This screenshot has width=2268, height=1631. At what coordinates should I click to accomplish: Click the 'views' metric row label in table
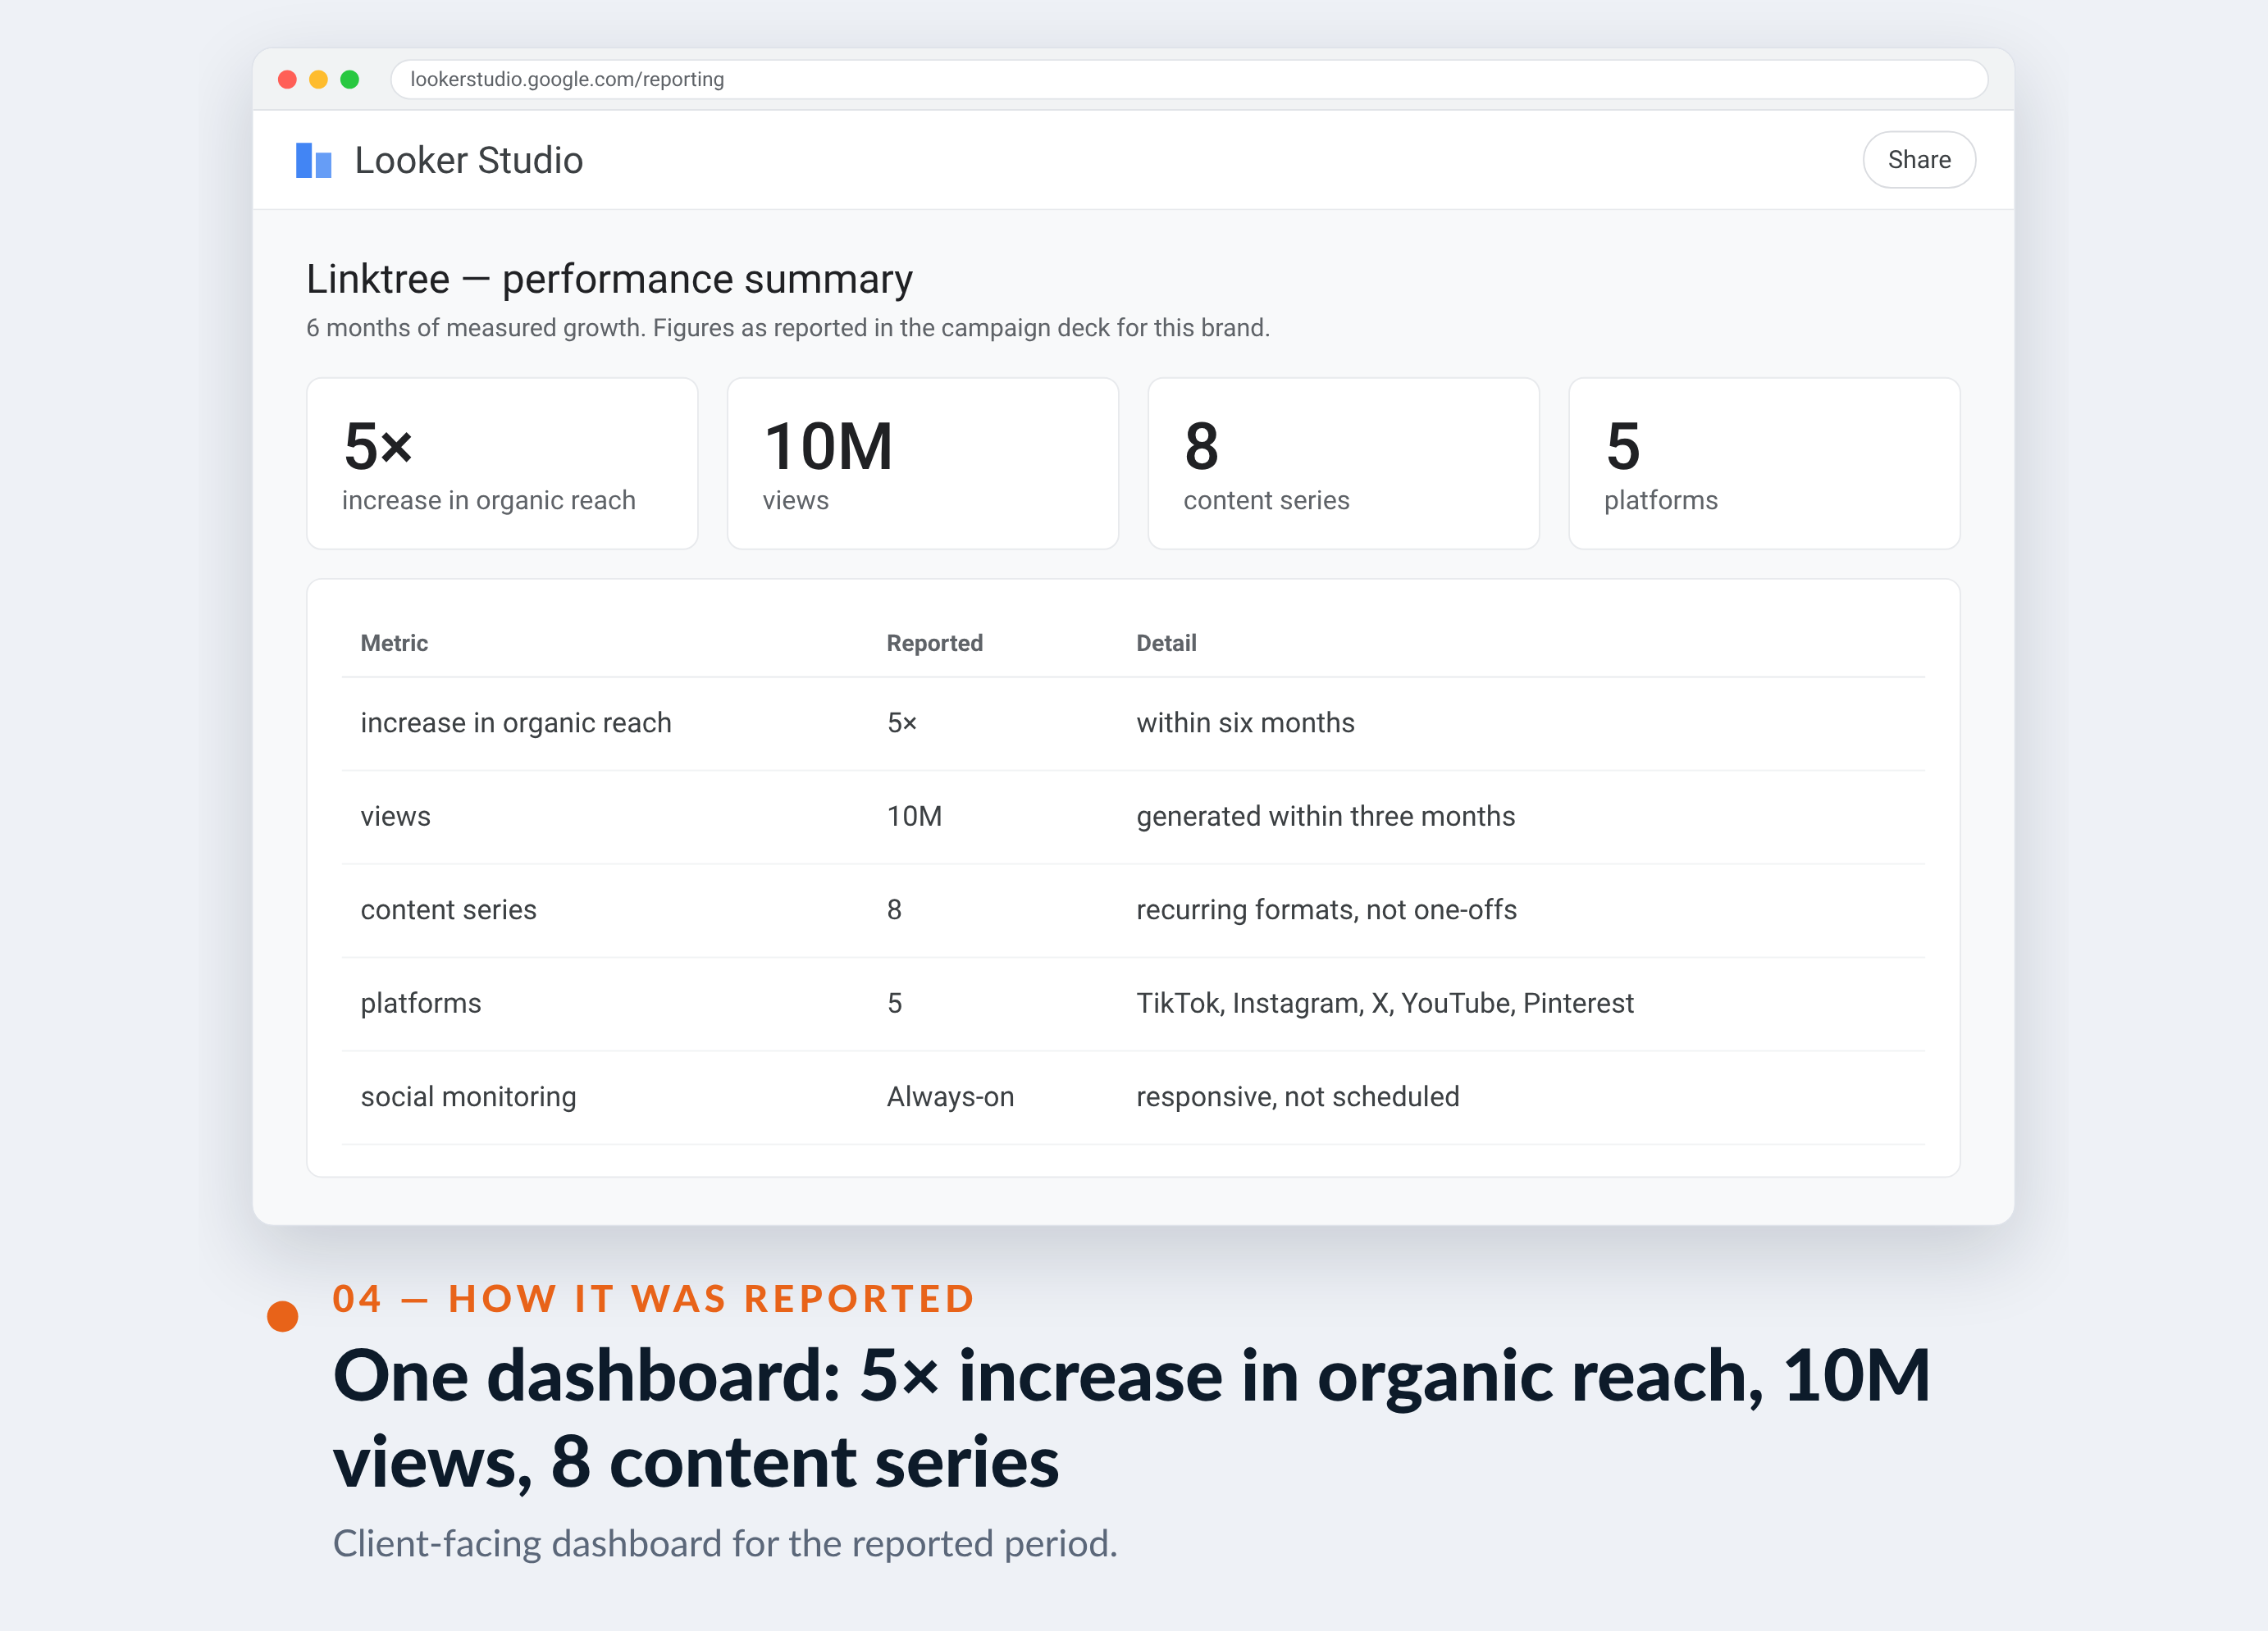395,816
